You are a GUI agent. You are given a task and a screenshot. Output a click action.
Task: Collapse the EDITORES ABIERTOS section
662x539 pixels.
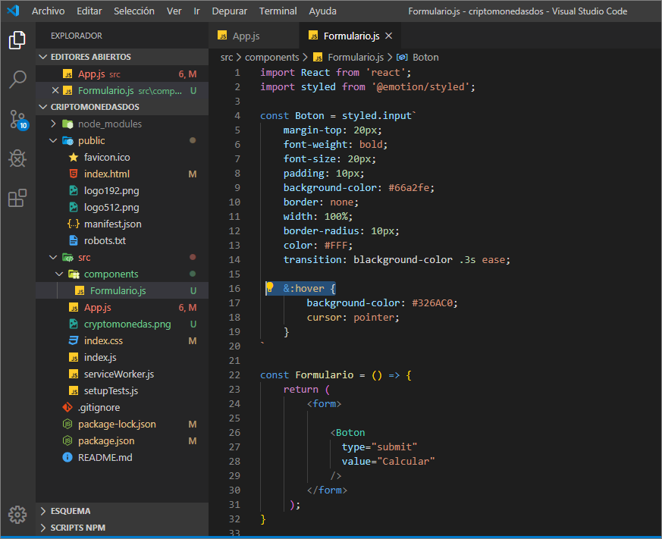click(x=43, y=57)
